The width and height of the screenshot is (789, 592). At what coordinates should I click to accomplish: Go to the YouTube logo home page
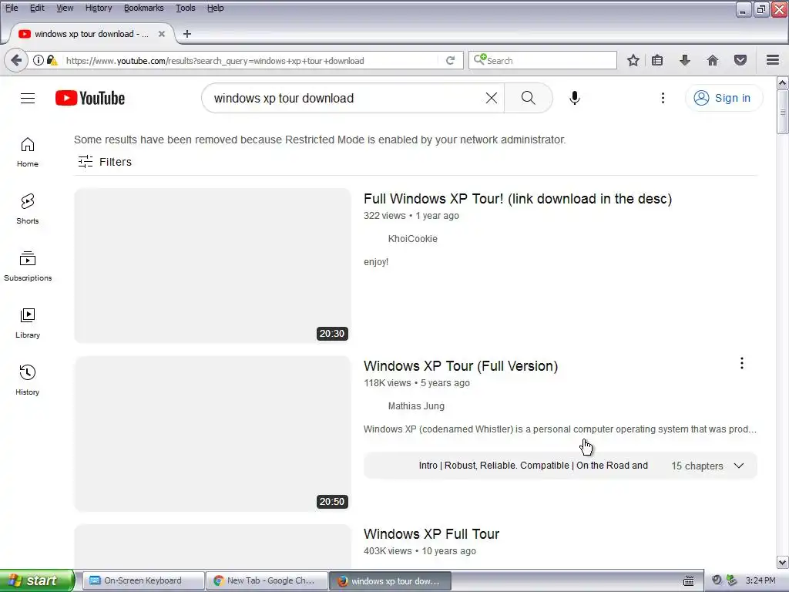[x=90, y=98]
